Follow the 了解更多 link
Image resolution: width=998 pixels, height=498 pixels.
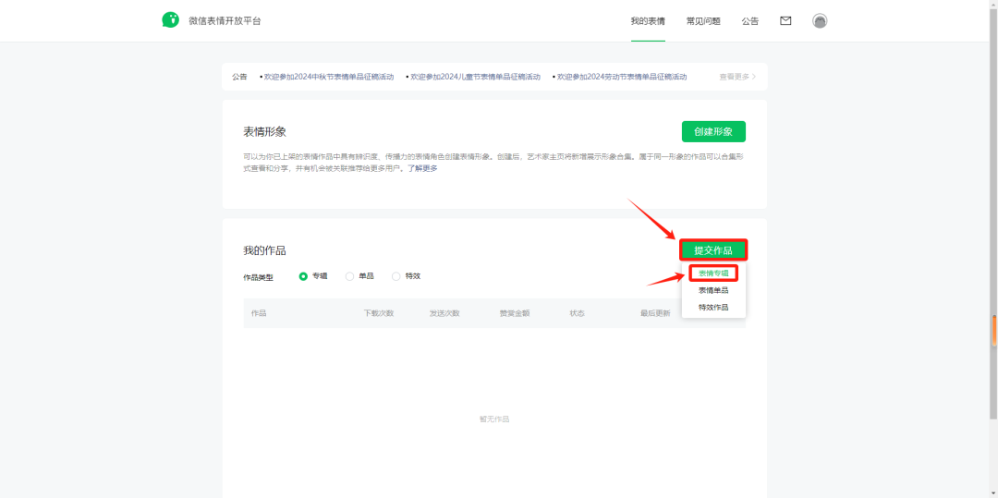(422, 168)
